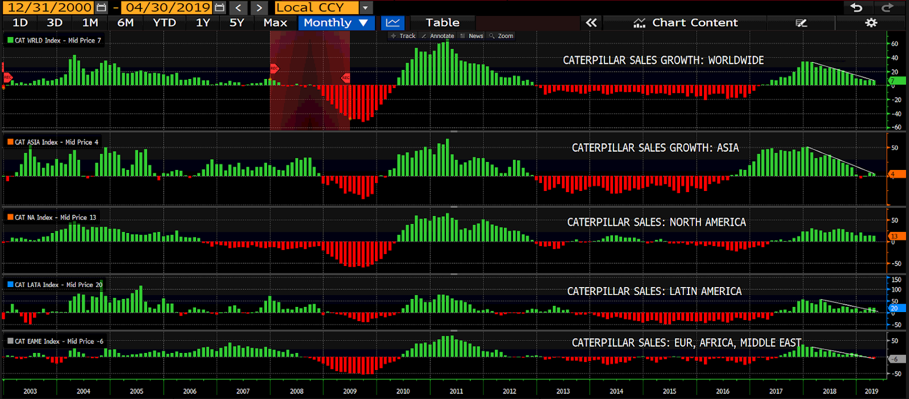Switch to Table view
This screenshot has width=909, height=399.
[443, 23]
